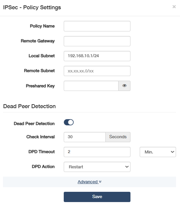Expand the Advanced settings section
This screenshot has width=180, height=209.
pos(88,182)
